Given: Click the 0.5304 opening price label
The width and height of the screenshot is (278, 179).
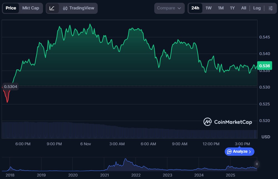Looking at the screenshot, I should click(x=11, y=87).
